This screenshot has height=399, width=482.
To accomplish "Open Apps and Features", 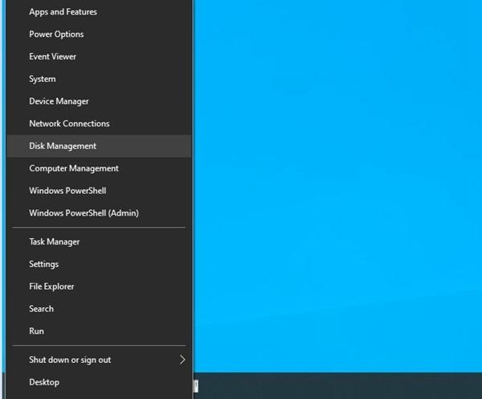I will click(x=99, y=12).
